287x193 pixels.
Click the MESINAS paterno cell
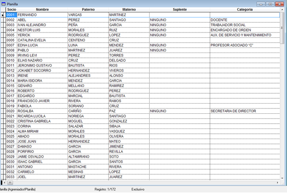88,172
